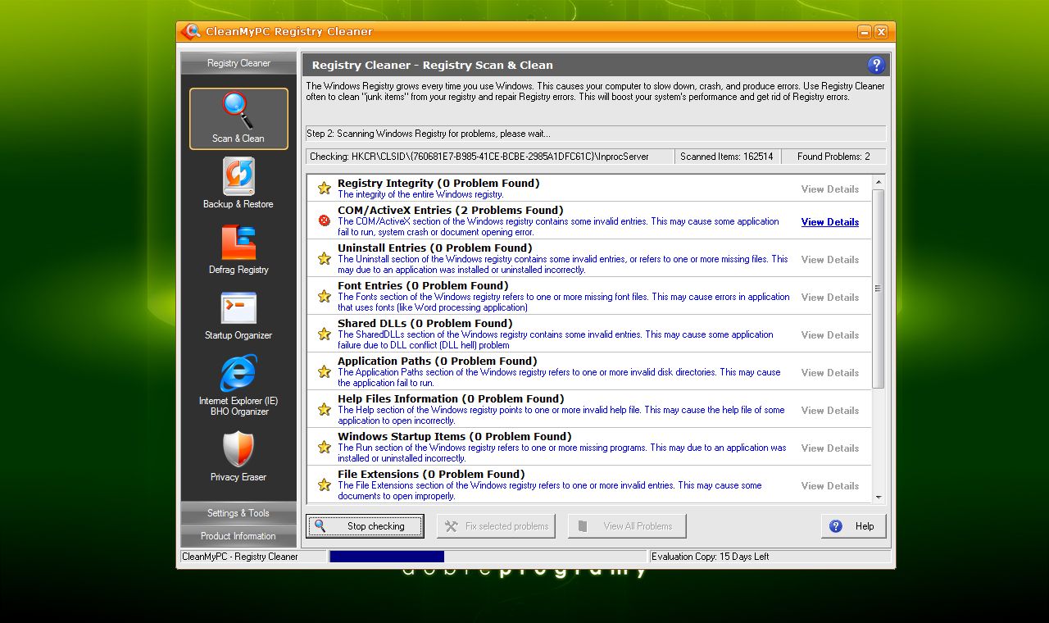This screenshot has width=1049, height=623.
Task: Click the blue help question mark icon in header
Action: (x=875, y=66)
